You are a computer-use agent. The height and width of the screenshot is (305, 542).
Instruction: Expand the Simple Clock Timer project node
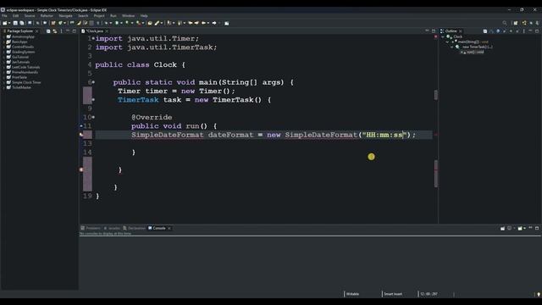click(3, 83)
